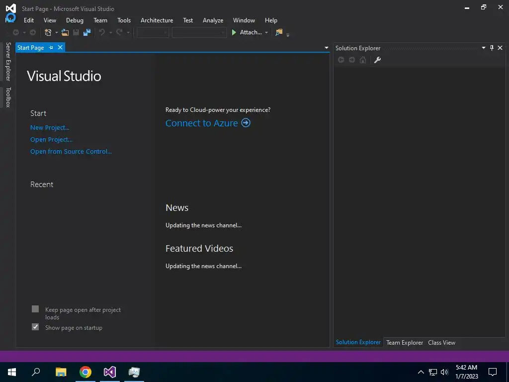Close the Start Page tab
This screenshot has height=382, width=509.
[60, 47]
